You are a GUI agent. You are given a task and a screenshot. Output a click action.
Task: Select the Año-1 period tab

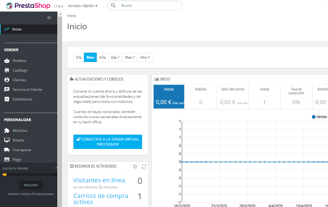pos(145,57)
